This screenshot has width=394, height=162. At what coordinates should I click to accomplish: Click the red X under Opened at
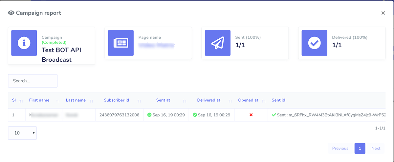251,115
